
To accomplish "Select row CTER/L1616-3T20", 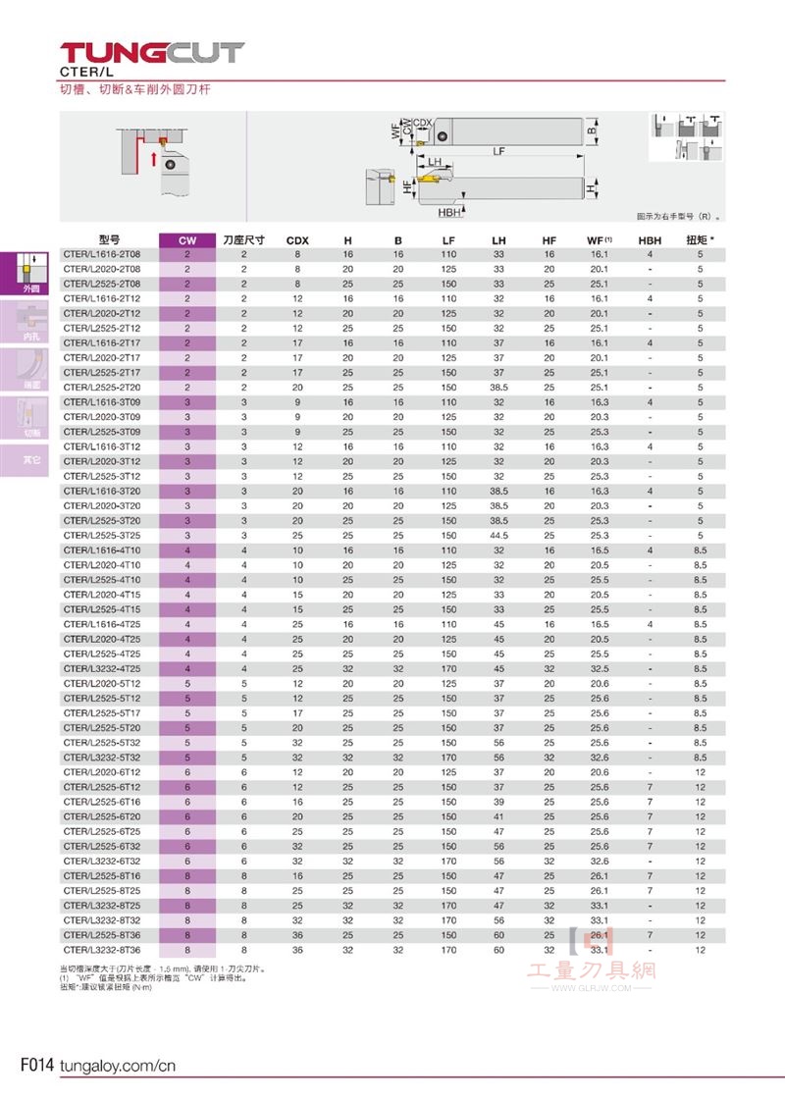I will [x=392, y=492].
